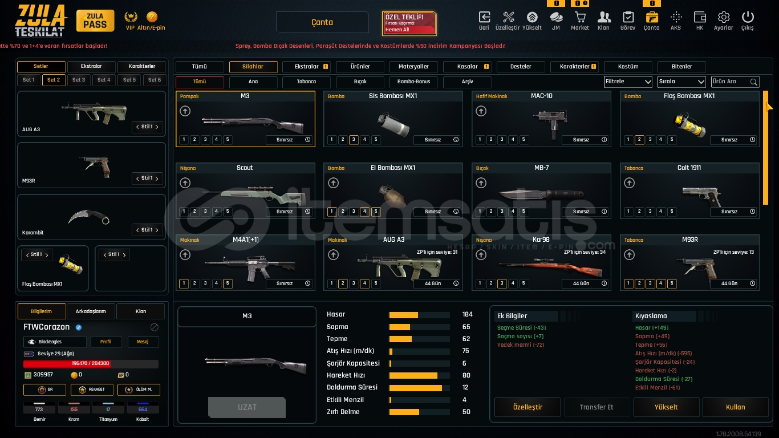Click the block icon beside FTWCorazon
The height and width of the screenshot is (438, 779).
154,327
